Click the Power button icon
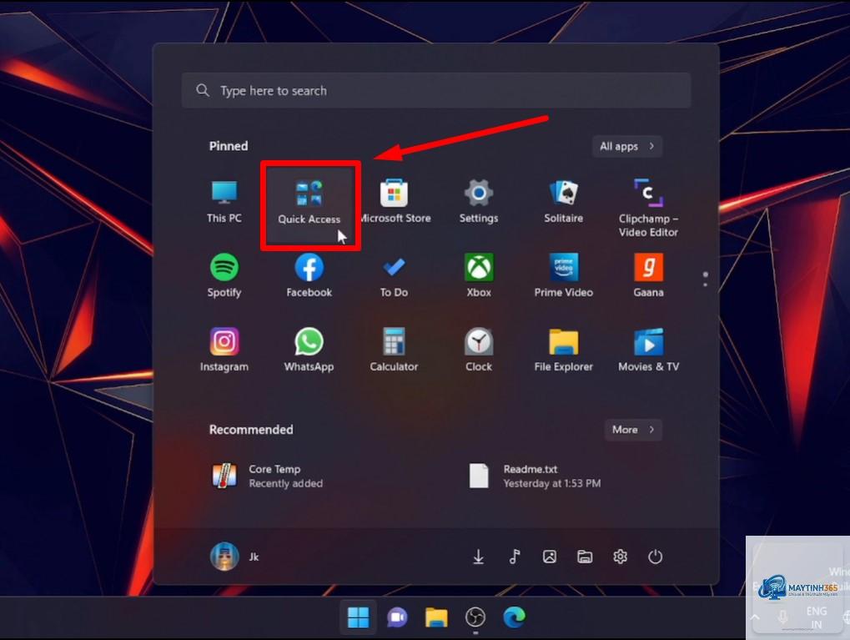This screenshot has height=640, width=850. click(656, 557)
